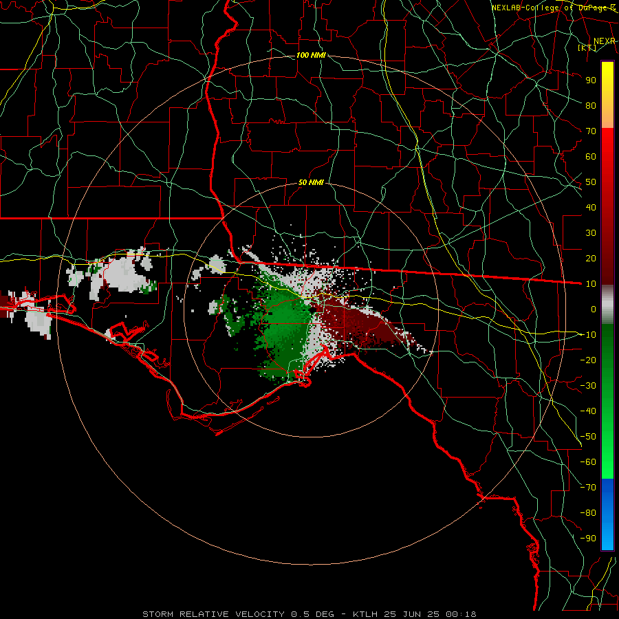
Task: Click the positive "10" scale value
Action: click(x=591, y=284)
